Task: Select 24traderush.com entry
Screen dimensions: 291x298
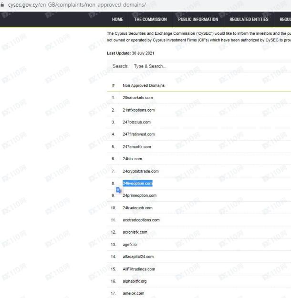Action: point(137,208)
